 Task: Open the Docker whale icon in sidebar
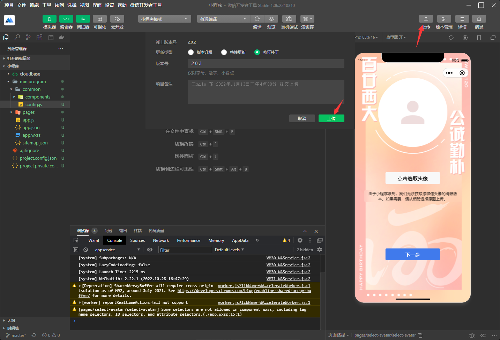(x=62, y=37)
